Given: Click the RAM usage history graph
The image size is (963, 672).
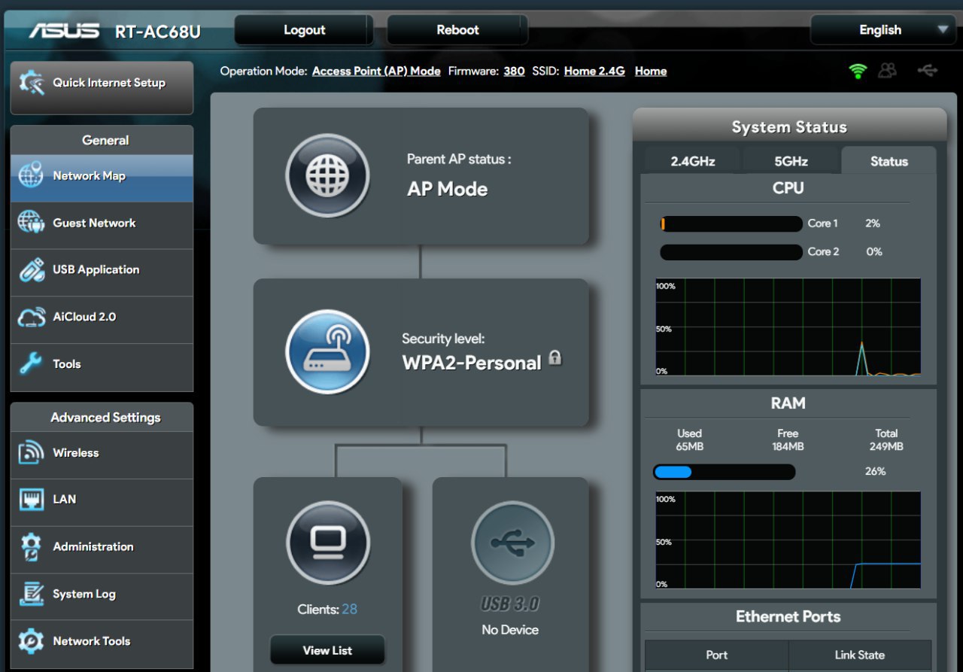Looking at the screenshot, I should 788,540.
